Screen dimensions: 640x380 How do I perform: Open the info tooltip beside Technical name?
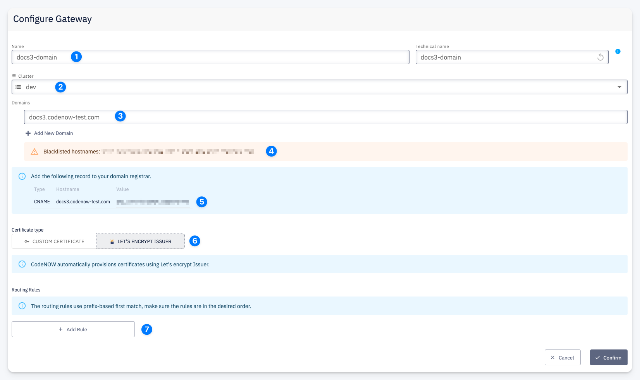618,51
